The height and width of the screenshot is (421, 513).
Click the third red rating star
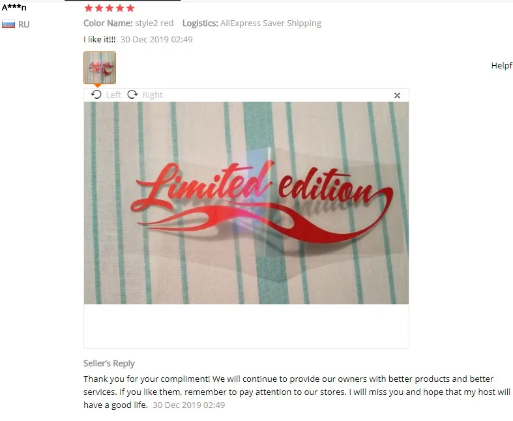(x=110, y=8)
